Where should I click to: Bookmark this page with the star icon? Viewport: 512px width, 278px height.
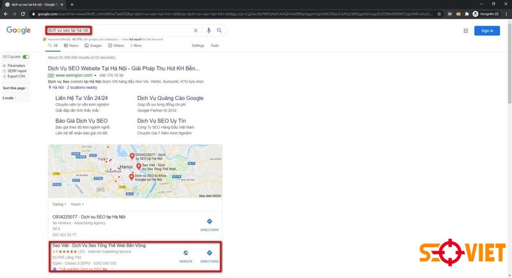439,14
